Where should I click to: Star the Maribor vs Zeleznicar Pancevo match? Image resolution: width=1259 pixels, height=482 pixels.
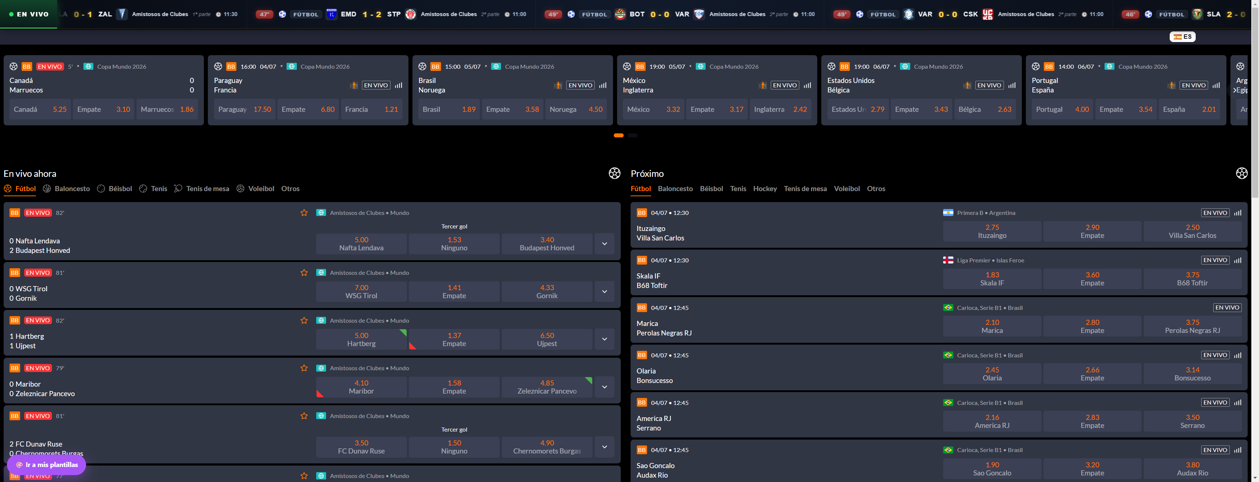click(304, 368)
